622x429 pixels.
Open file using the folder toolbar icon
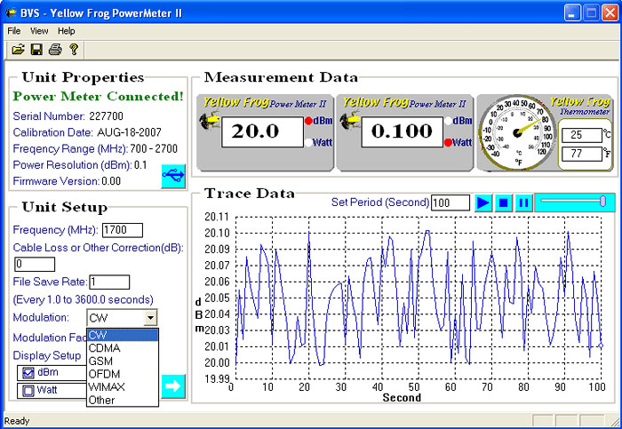coord(18,50)
